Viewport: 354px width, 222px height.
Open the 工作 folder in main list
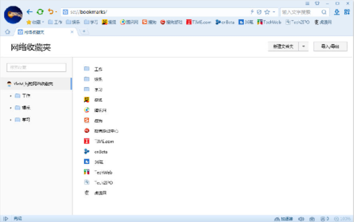pos(93,69)
